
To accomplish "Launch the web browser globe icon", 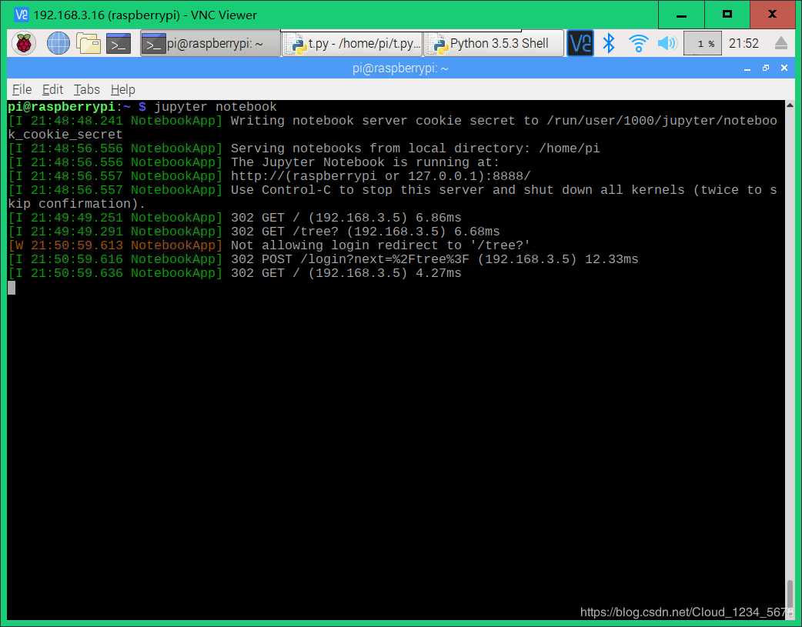I will coord(58,44).
